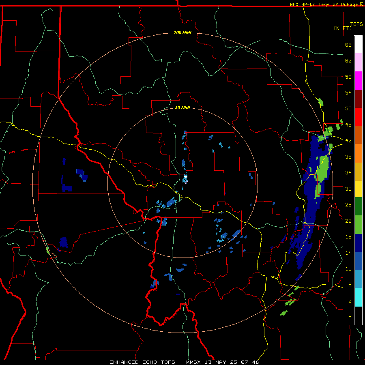This screenshot has width=365, height=365.
Task: Select the 100 NMI range ring label
Action: tap(182, 32)
